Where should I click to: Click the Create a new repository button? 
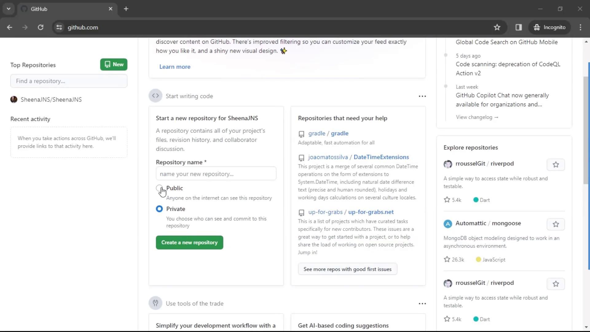[189, 243]
